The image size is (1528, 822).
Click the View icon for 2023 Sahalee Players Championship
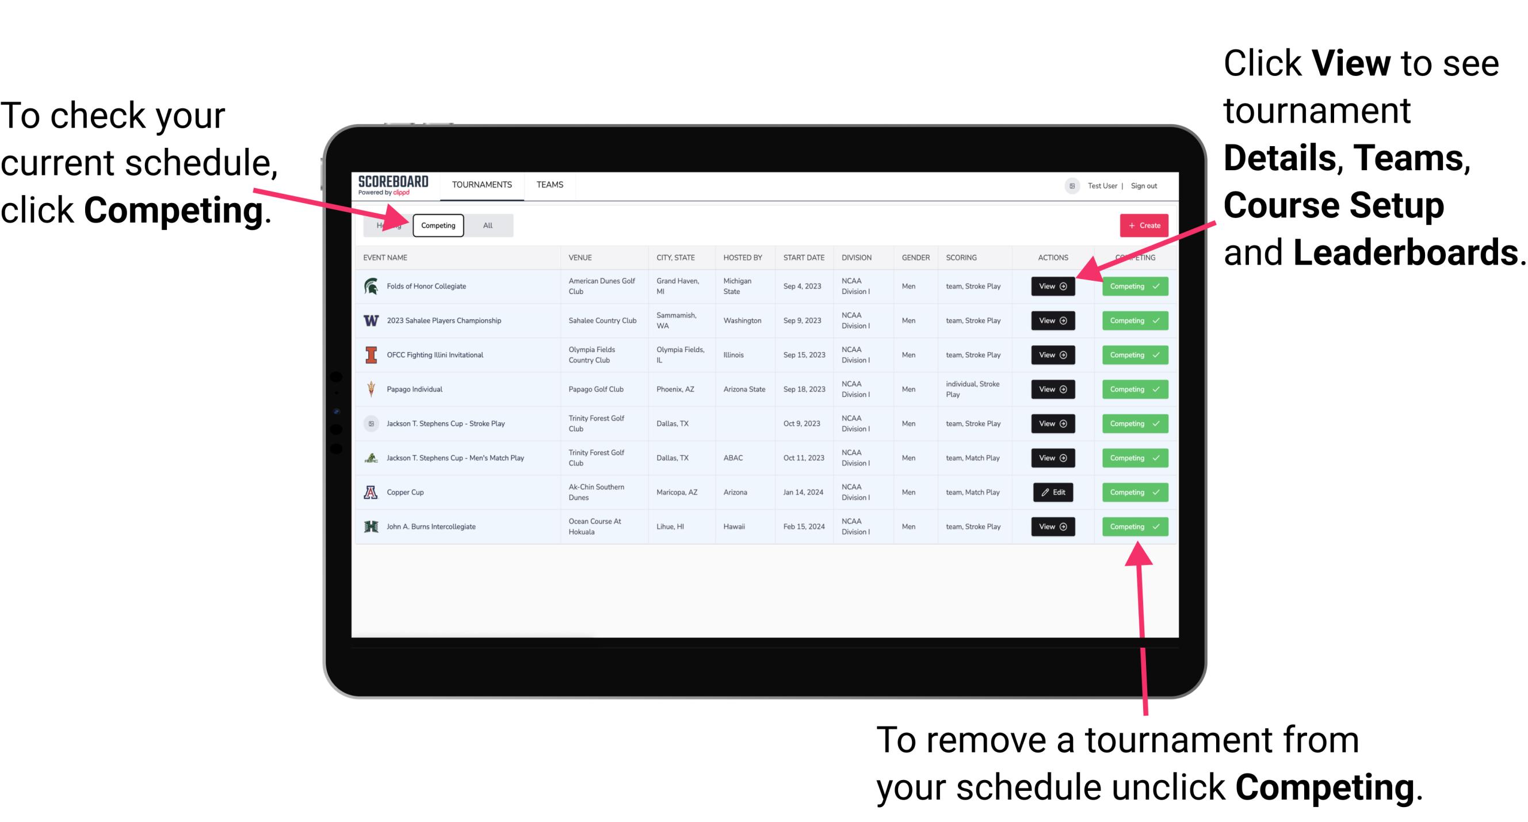(1053, 321)
